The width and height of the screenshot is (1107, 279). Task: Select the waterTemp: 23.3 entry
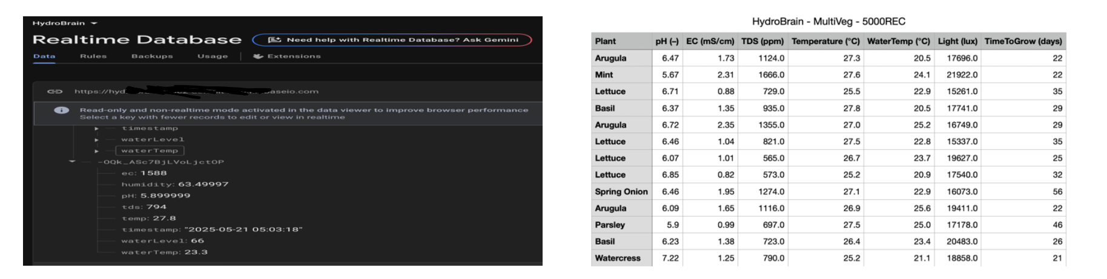[x=164, y=252]
